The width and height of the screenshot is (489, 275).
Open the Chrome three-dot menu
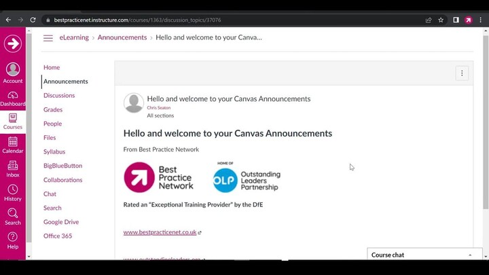click(x=481, y=20)
